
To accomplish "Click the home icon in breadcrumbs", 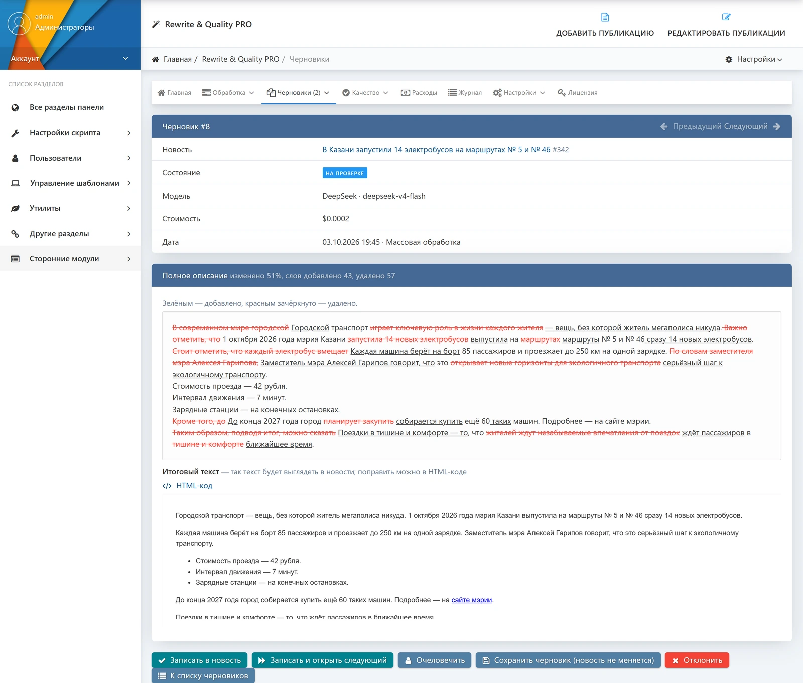I will click(156, 59).
